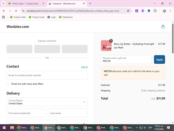Open the shopping bag cart icon

163,27
